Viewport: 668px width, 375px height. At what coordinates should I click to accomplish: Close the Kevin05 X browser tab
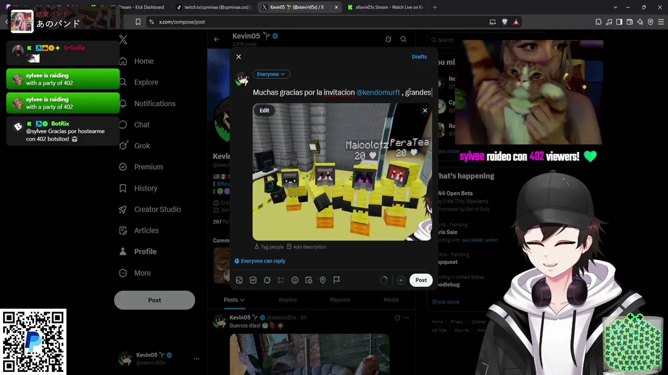click(336, 7)
